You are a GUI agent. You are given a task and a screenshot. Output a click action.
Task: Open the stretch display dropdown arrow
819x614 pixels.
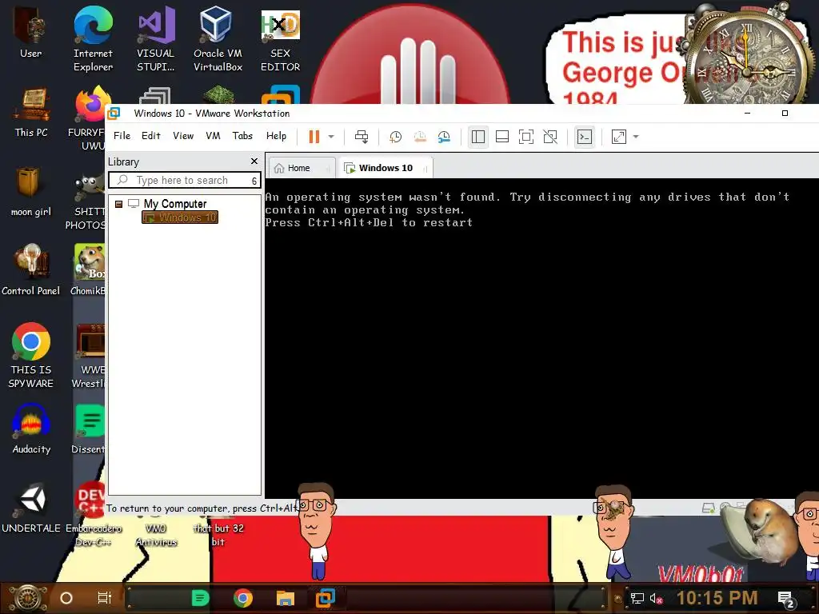click(636, 137)
